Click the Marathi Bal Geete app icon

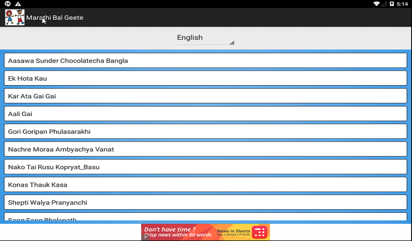coord(14,17)
